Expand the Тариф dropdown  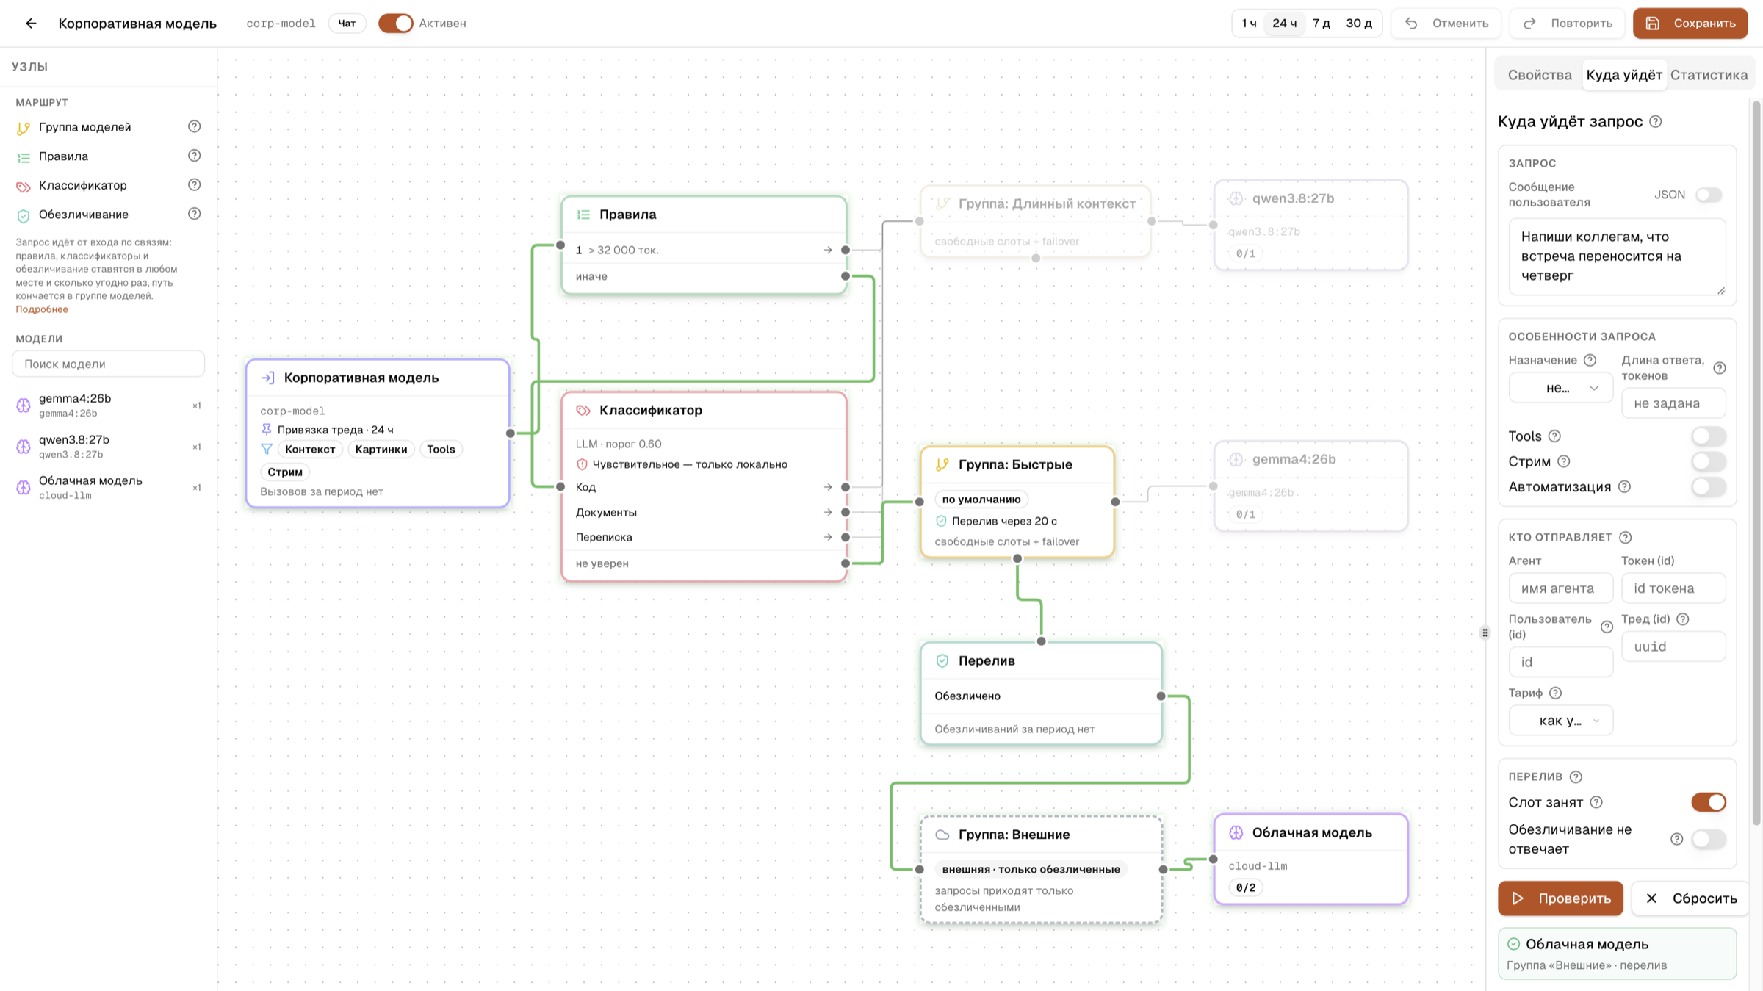[x=1560, y=721]
